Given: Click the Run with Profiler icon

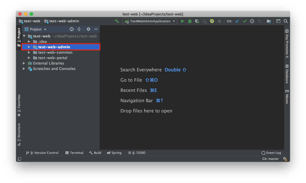Looking at the screenshot, I should pyautogui.click(x=204, y=21).
